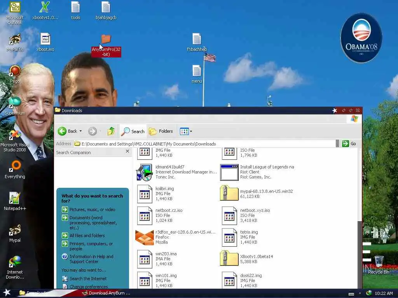Click the globe tray icon near the clock
The image size is (398, 298).
(369, 293)
